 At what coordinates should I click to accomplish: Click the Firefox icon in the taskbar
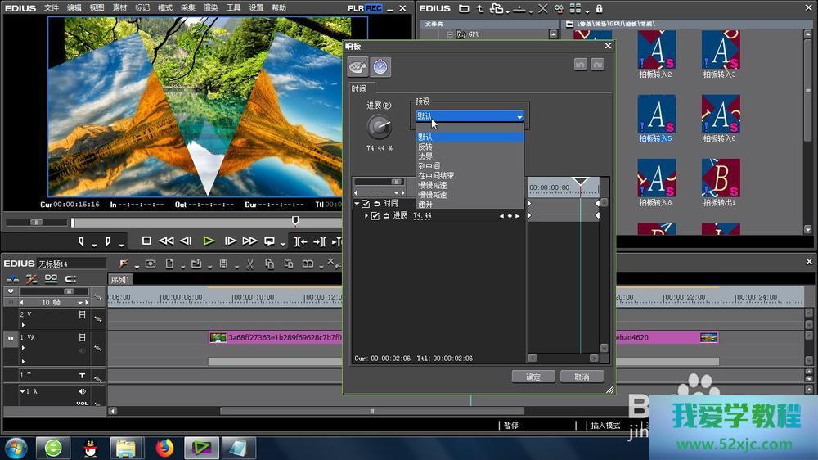[x=165, y=448]
